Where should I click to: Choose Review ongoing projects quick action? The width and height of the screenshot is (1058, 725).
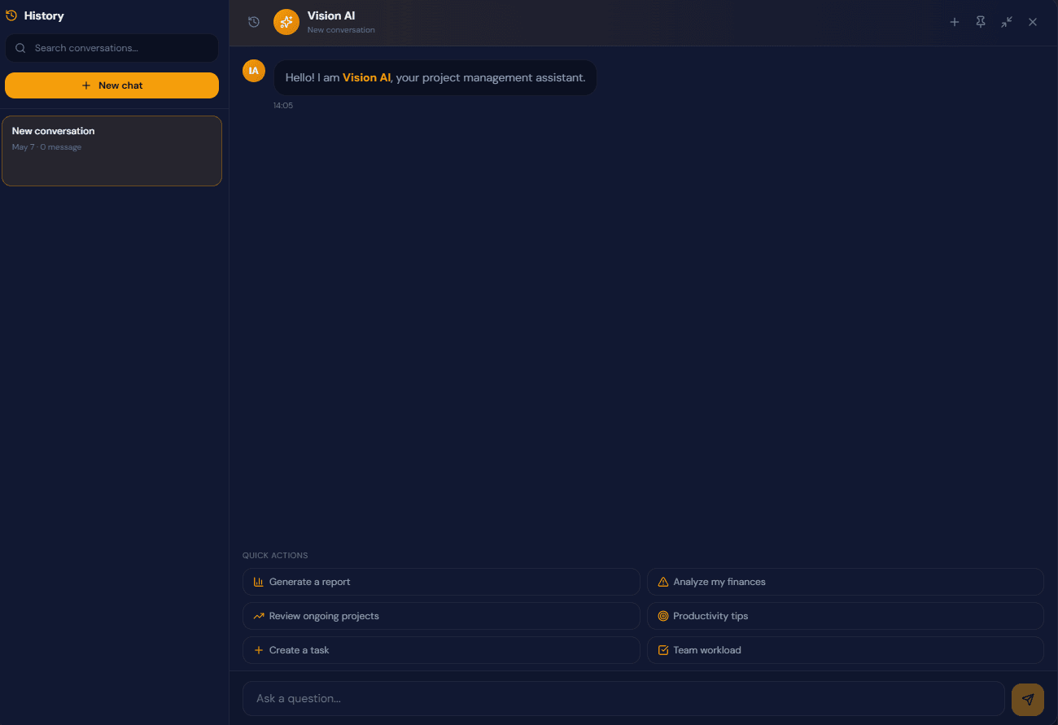tap(441, 616)
